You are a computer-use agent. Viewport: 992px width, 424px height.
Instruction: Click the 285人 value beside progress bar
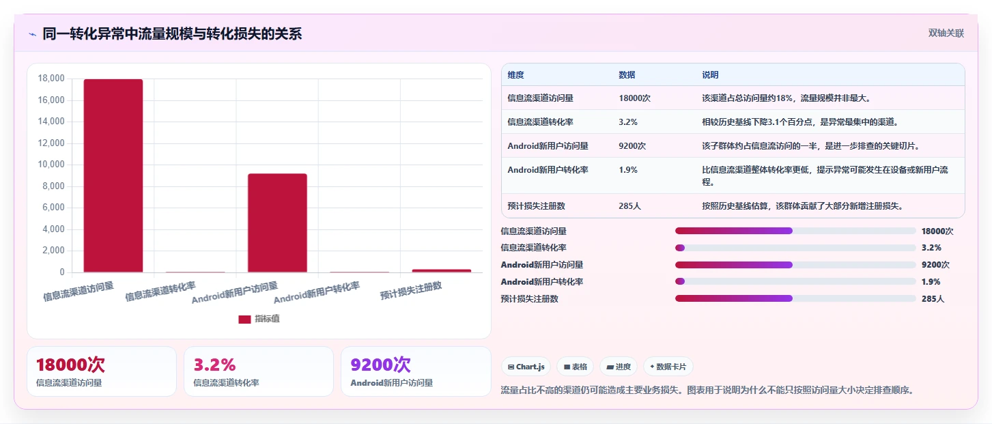tap(933, 298)
